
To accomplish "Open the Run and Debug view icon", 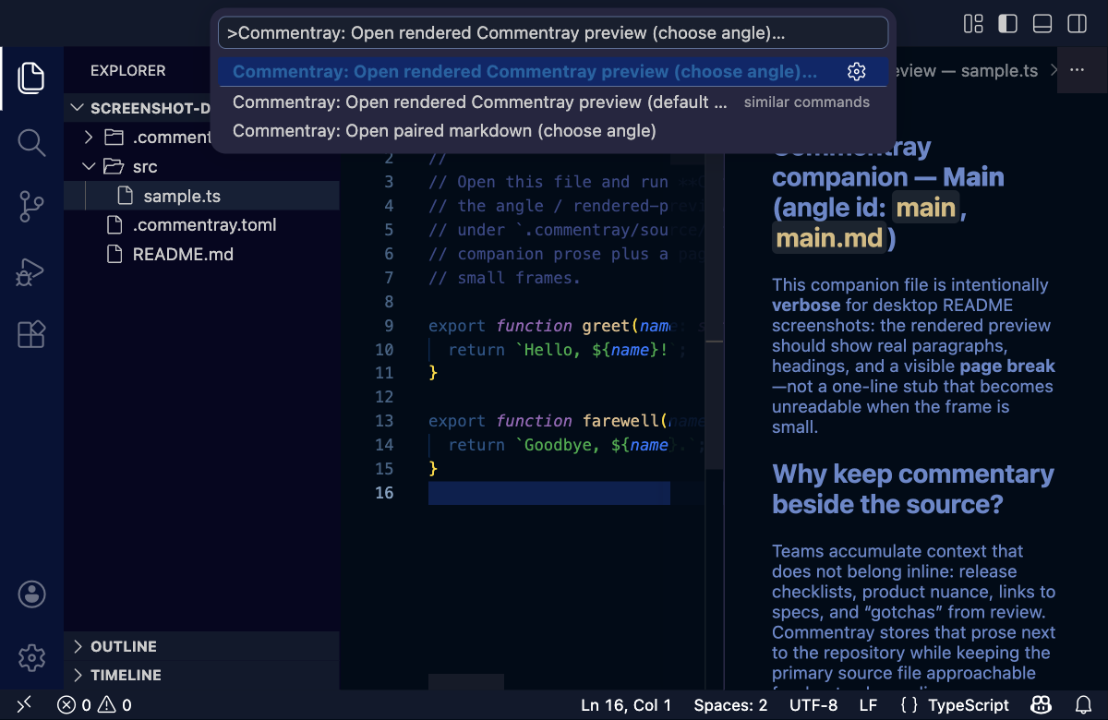I will [x=31, y=271].
